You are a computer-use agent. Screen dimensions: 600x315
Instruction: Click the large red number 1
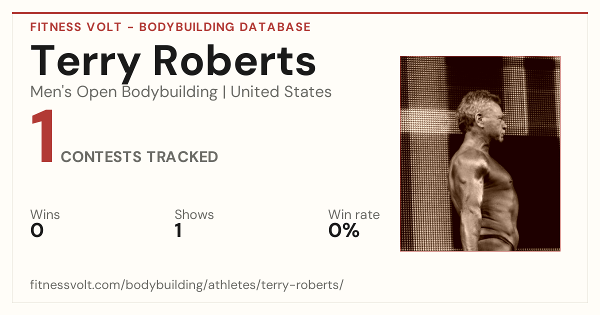[x=43, y=136]
